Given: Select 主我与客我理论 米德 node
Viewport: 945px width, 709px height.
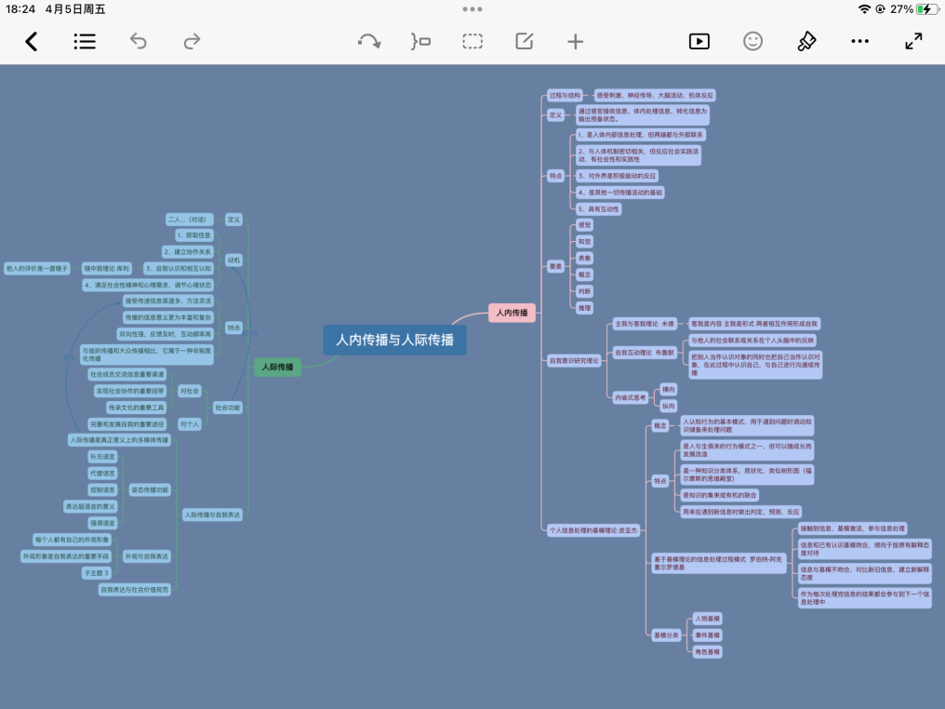Looking at the screenshot, I should pyautogui.click(x=645, y=324).
